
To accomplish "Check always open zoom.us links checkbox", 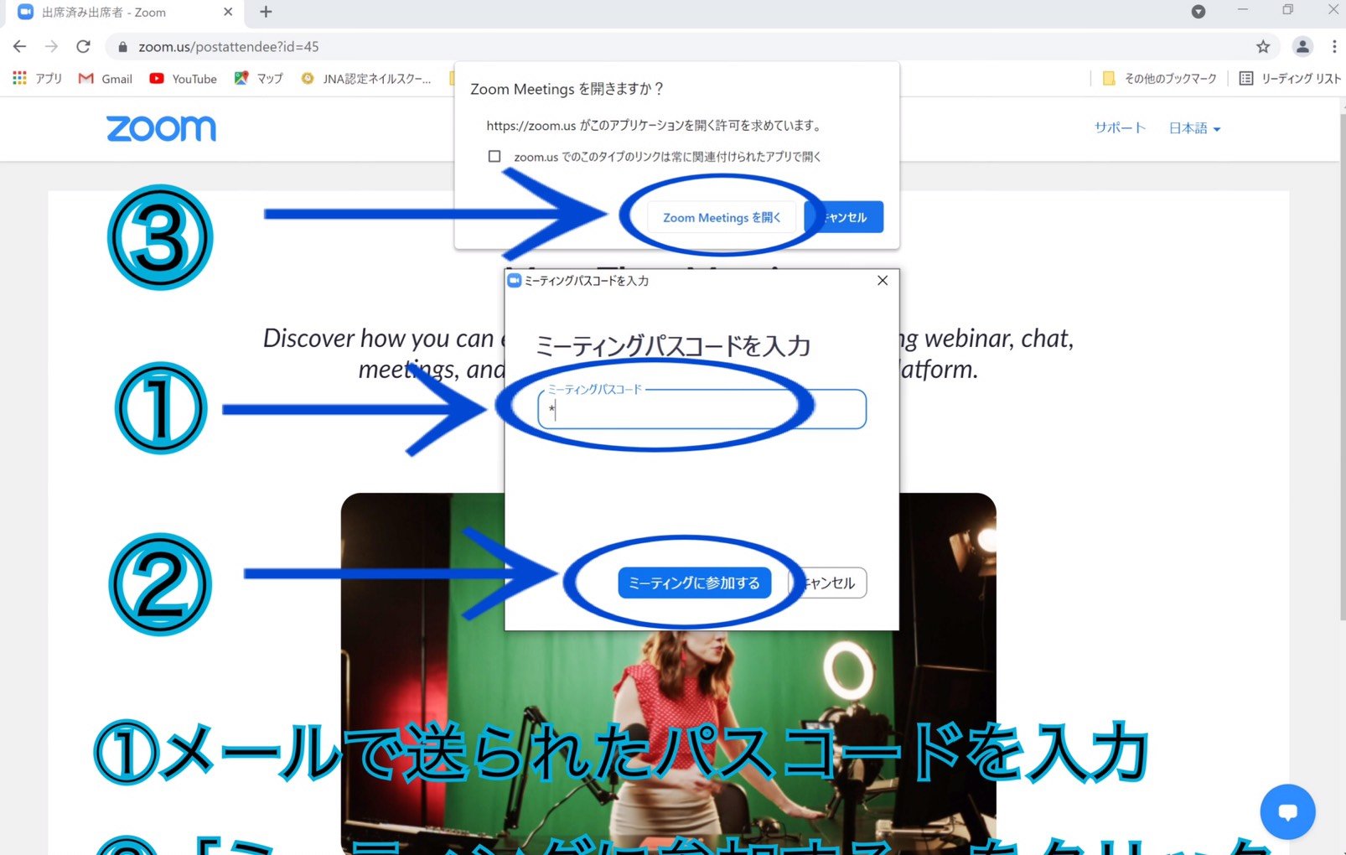I will tap(494, 157).
